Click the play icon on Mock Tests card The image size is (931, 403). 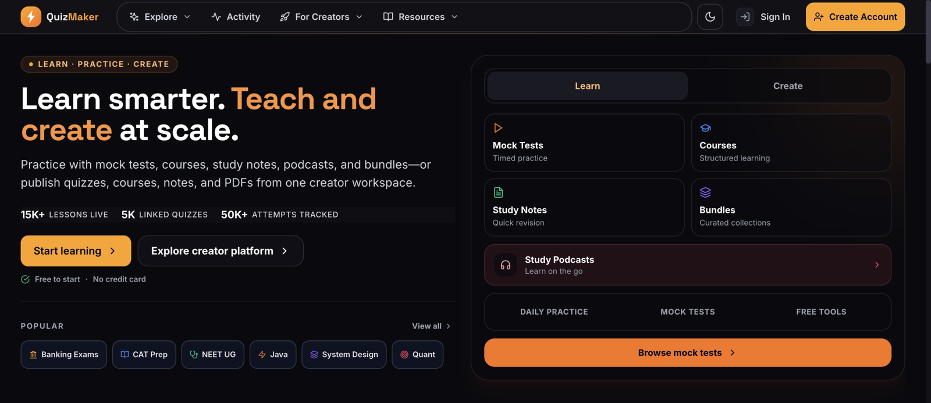(498, 128)
